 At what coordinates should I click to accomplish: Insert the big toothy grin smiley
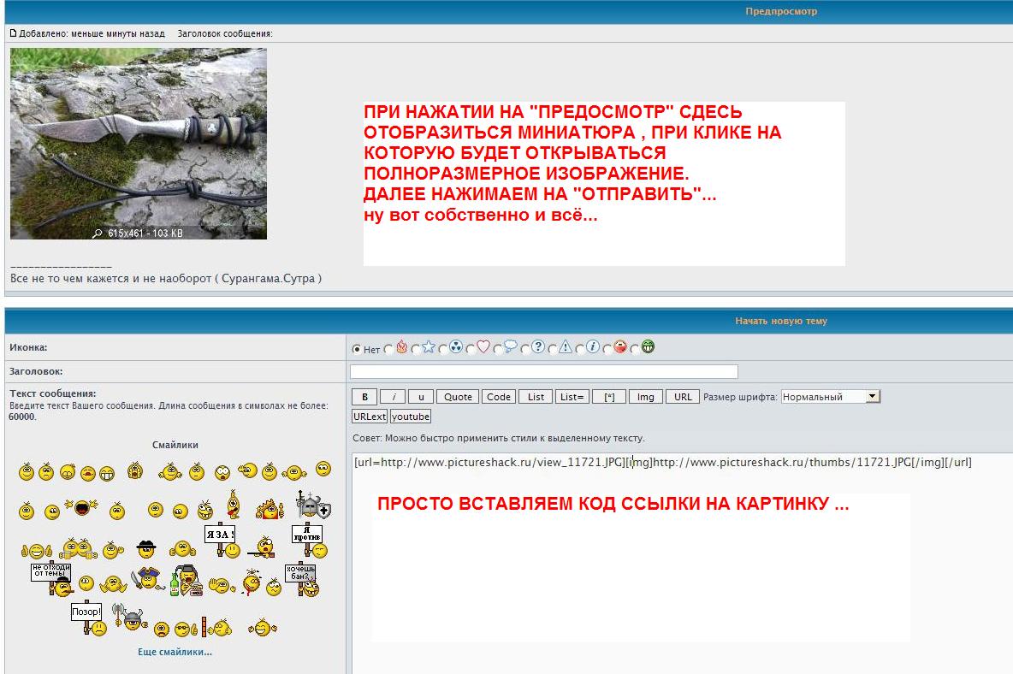(x=107, y=474)
